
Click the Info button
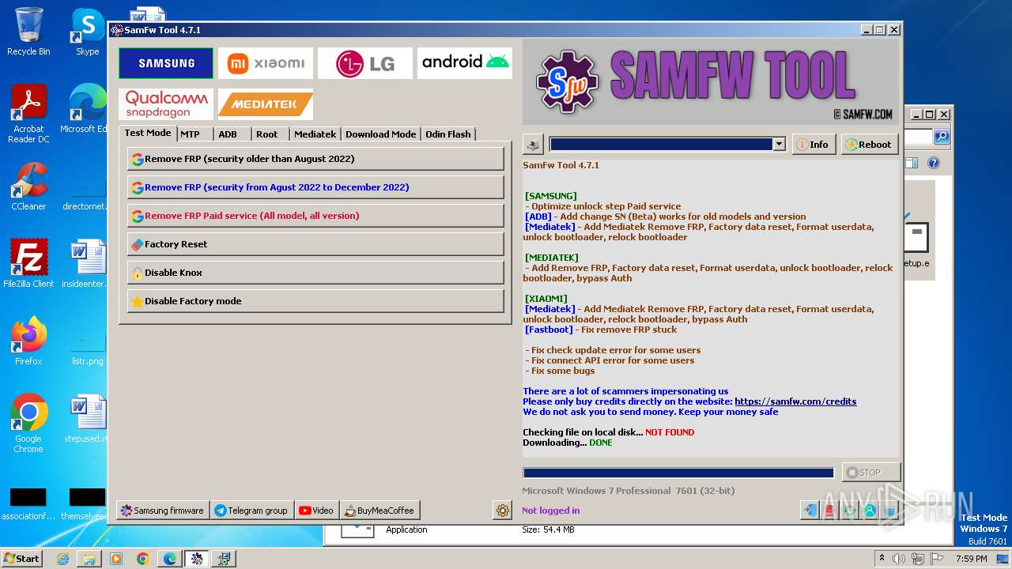(814, 145)
